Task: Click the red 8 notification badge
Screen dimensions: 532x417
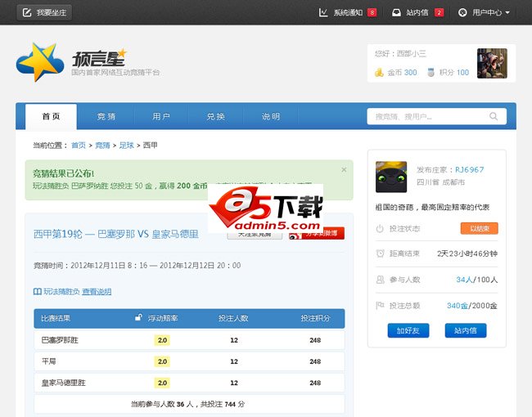Action: point(372,12)
